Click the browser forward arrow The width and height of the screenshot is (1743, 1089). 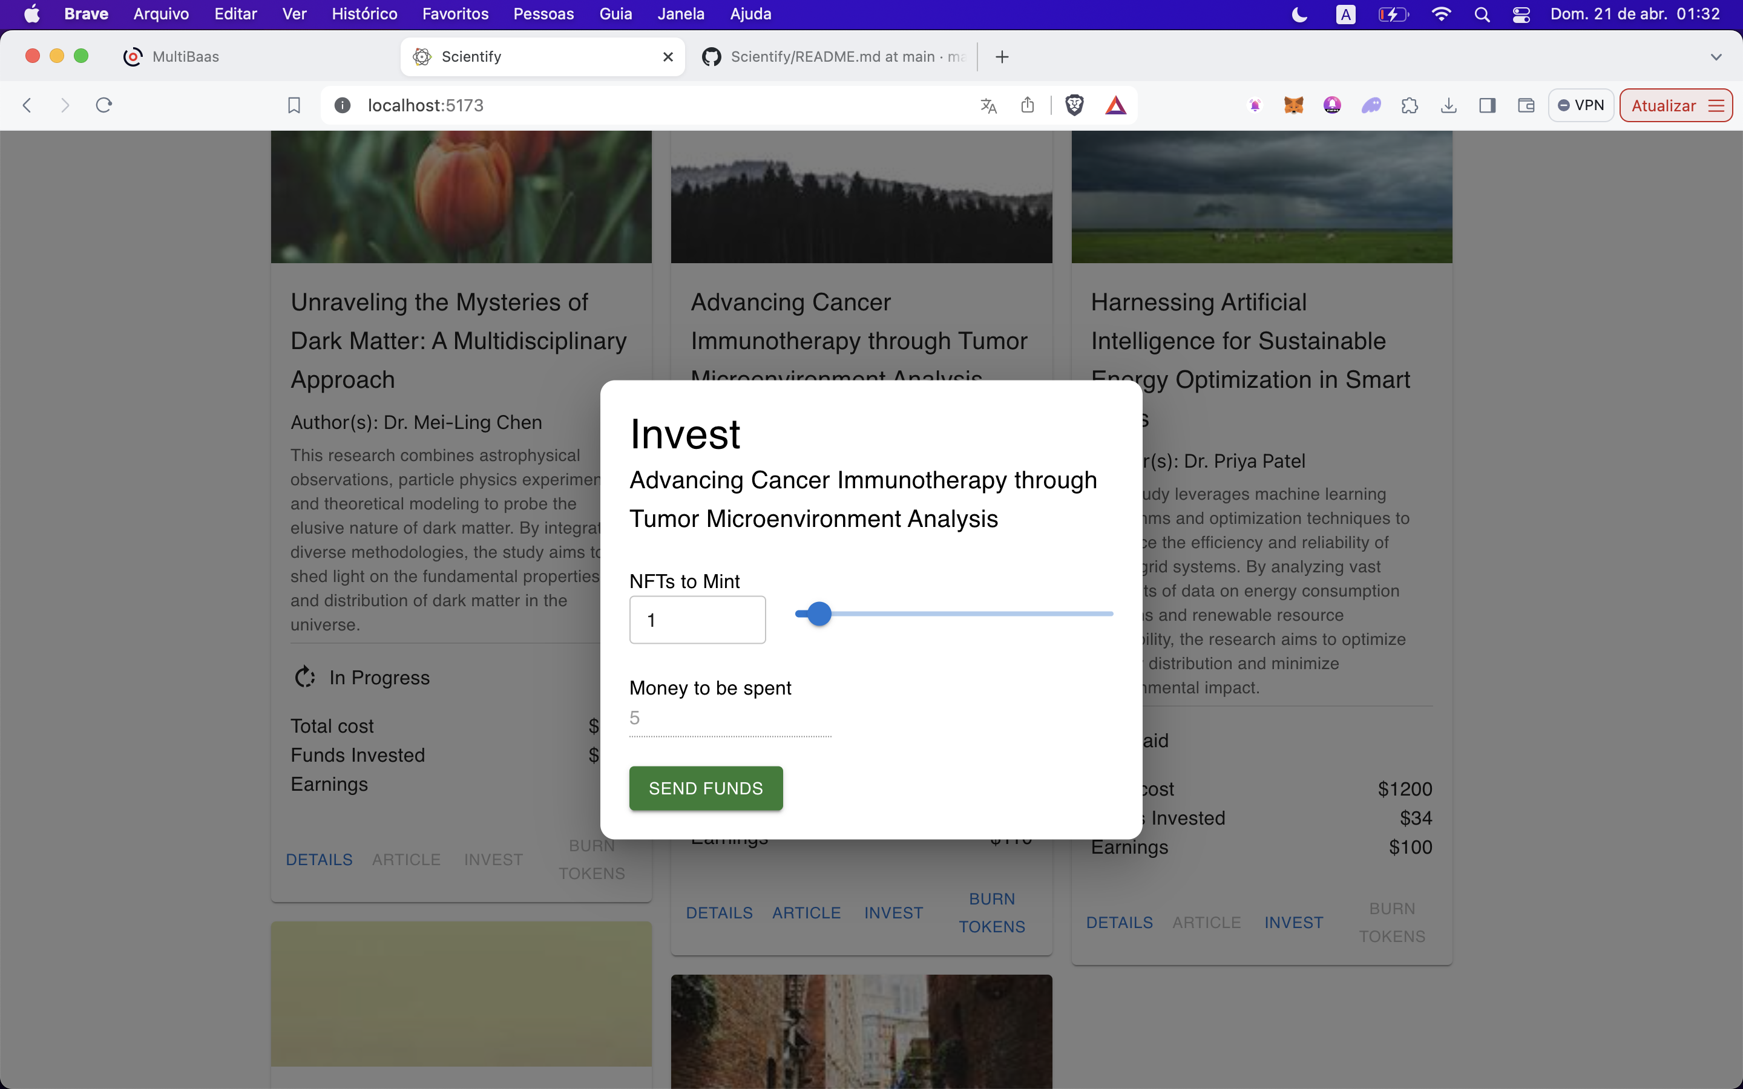coord(65,105)
